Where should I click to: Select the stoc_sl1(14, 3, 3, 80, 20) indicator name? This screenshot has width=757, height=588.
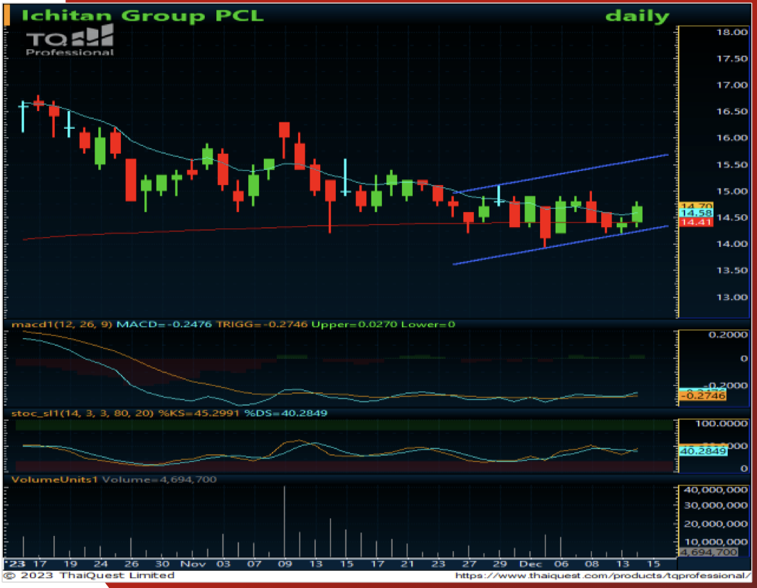[83, 413]
